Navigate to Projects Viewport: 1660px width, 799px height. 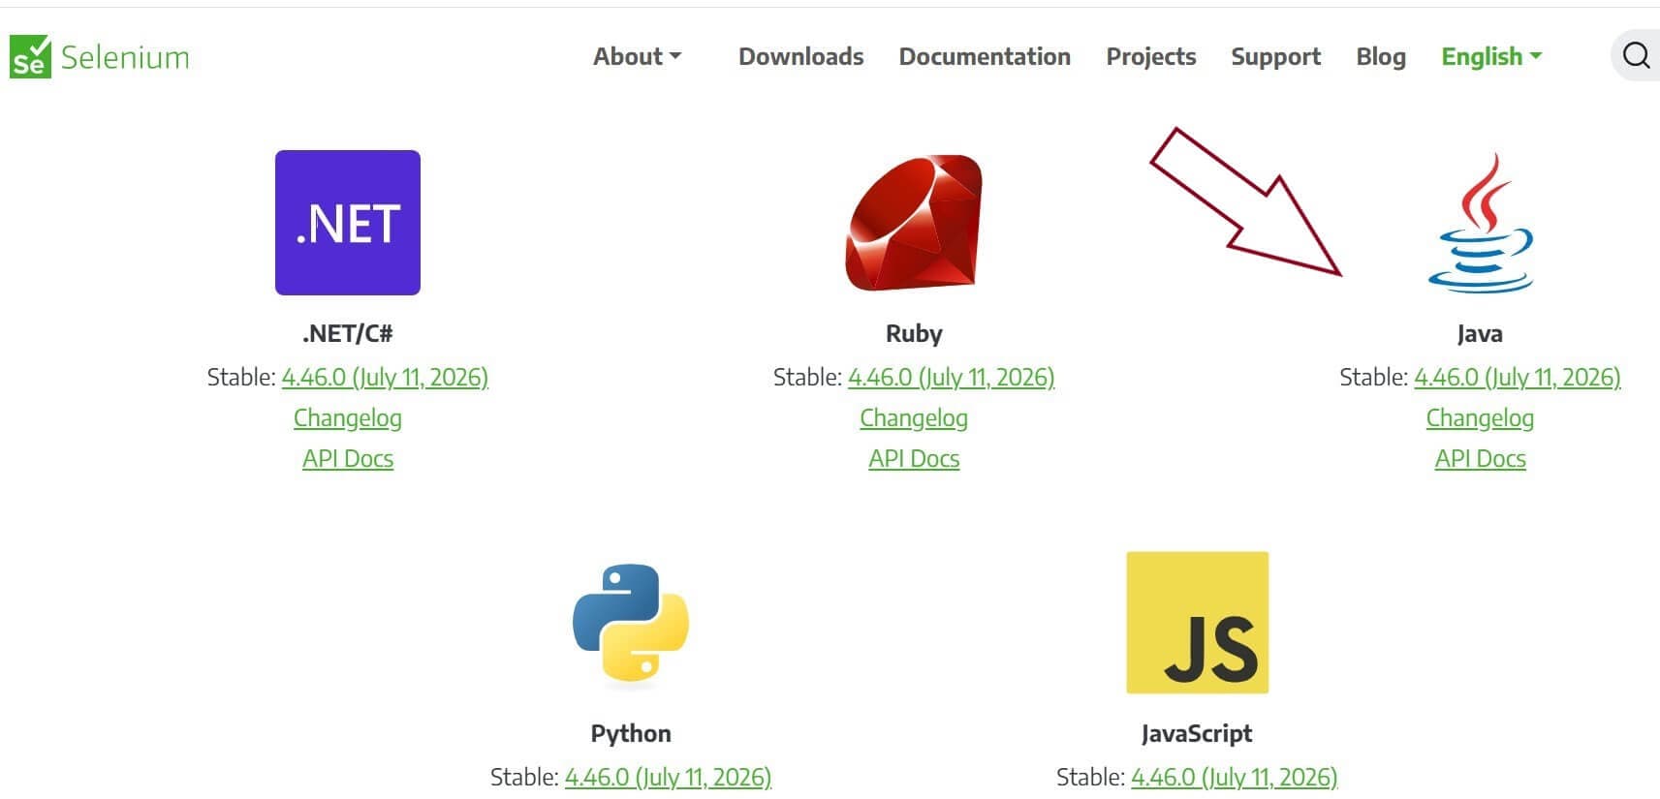click(x=1151, y=56)
